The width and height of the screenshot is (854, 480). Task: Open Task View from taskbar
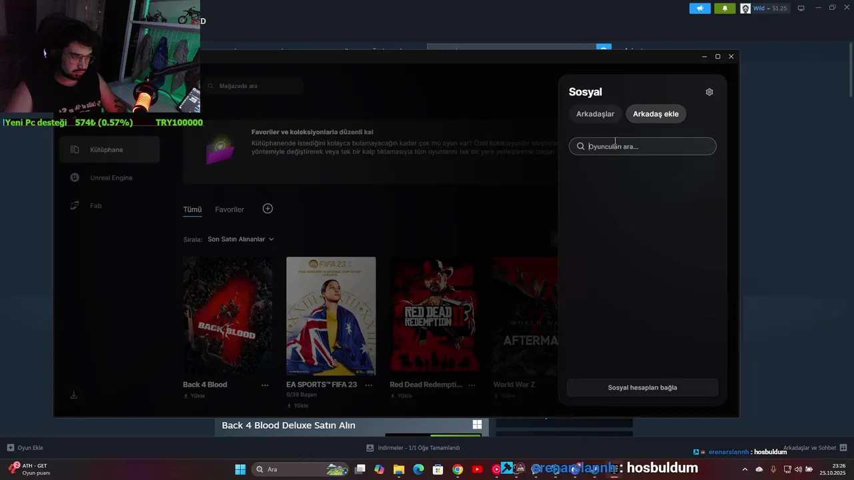point(360,469)
